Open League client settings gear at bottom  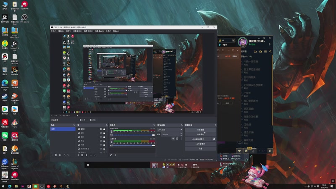pyautogui.click(x=270, y=151)
